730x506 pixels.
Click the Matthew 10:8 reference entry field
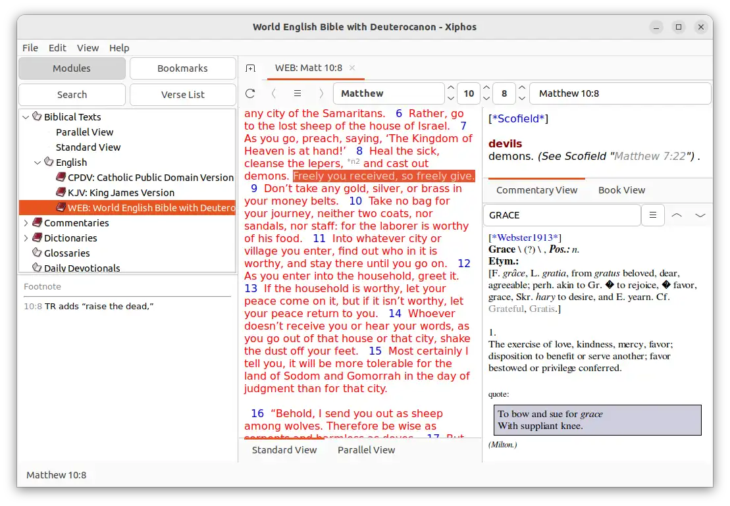(620, 93)
